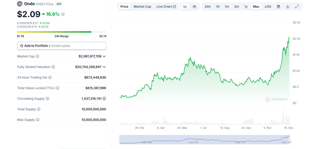Viewport: 312px width, 149px height.
Task: Click the #61 rank badge
Action: [x=59, y=4]
